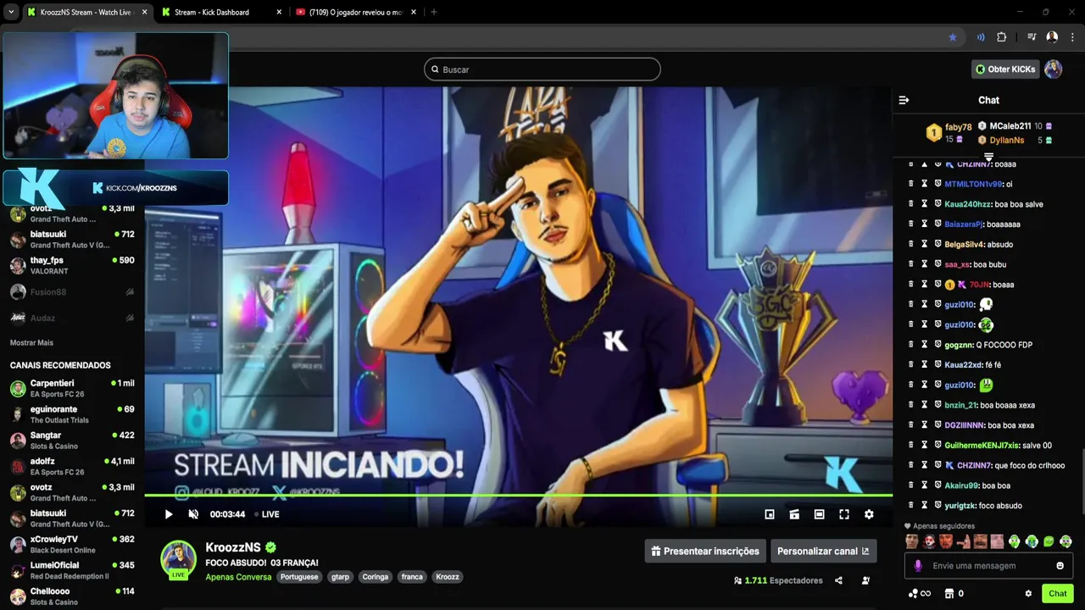Image resolution: width=1085 pixels, height=610 pixels.
Task: Play the stream with the play button
Action: (x=169, y=514)
